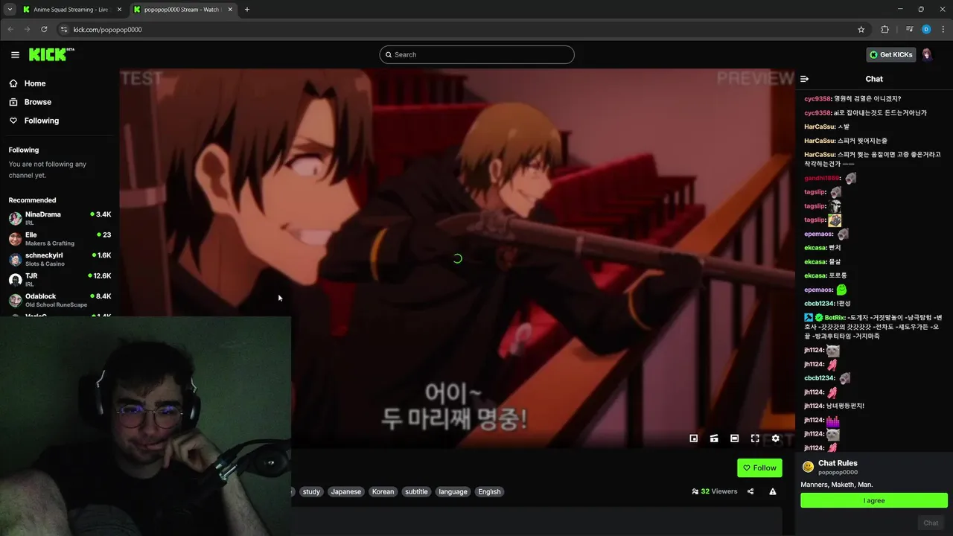This screenshot has width=953, height=536.
Task: Open a new browser tab
Action: pos(247,10)
